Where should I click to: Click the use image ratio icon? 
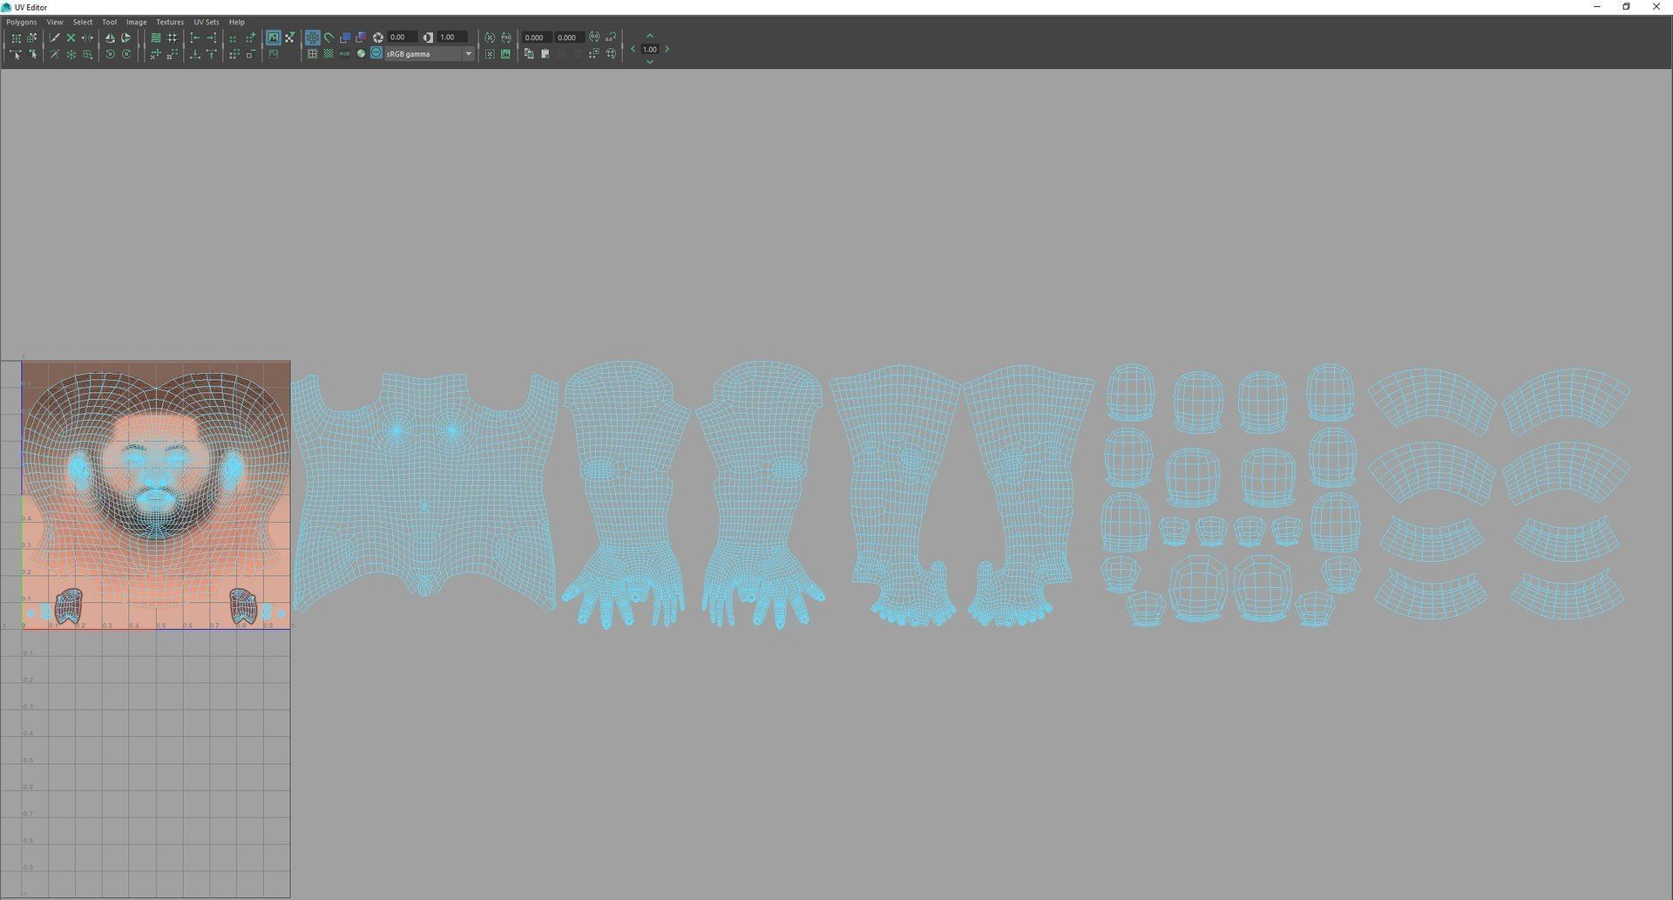[x=506, y=54]
